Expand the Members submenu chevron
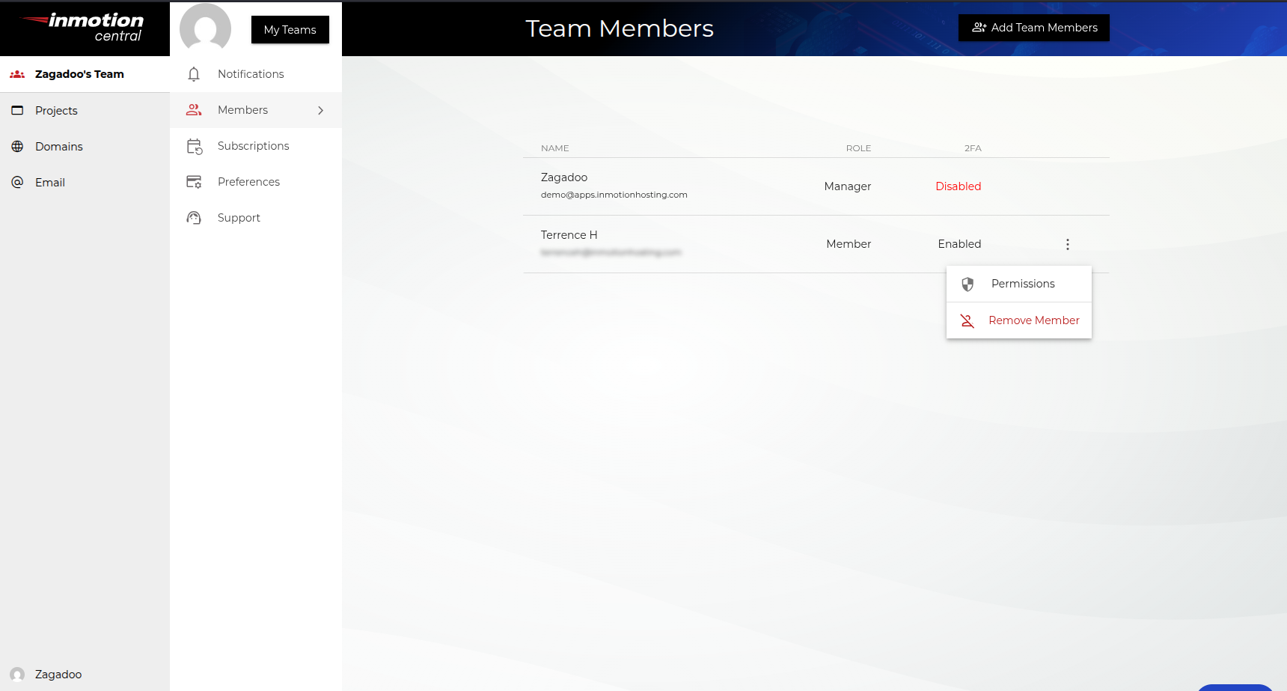This screenshot has height=691, width=1287. [321, 110]
